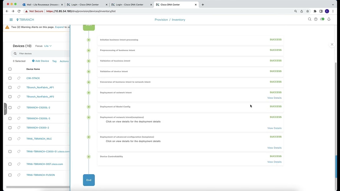Open the C9K-STACK device link
The width and height of the screenshot is (340, 191).
point(33,78)
